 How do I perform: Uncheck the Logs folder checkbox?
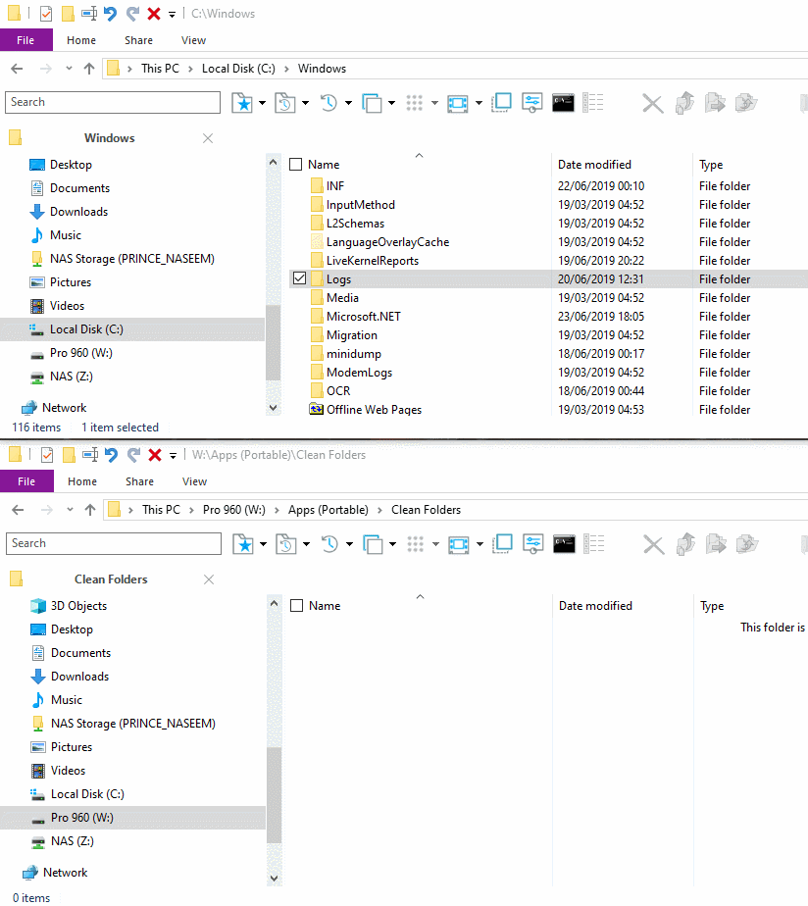[x=299, y=279]
